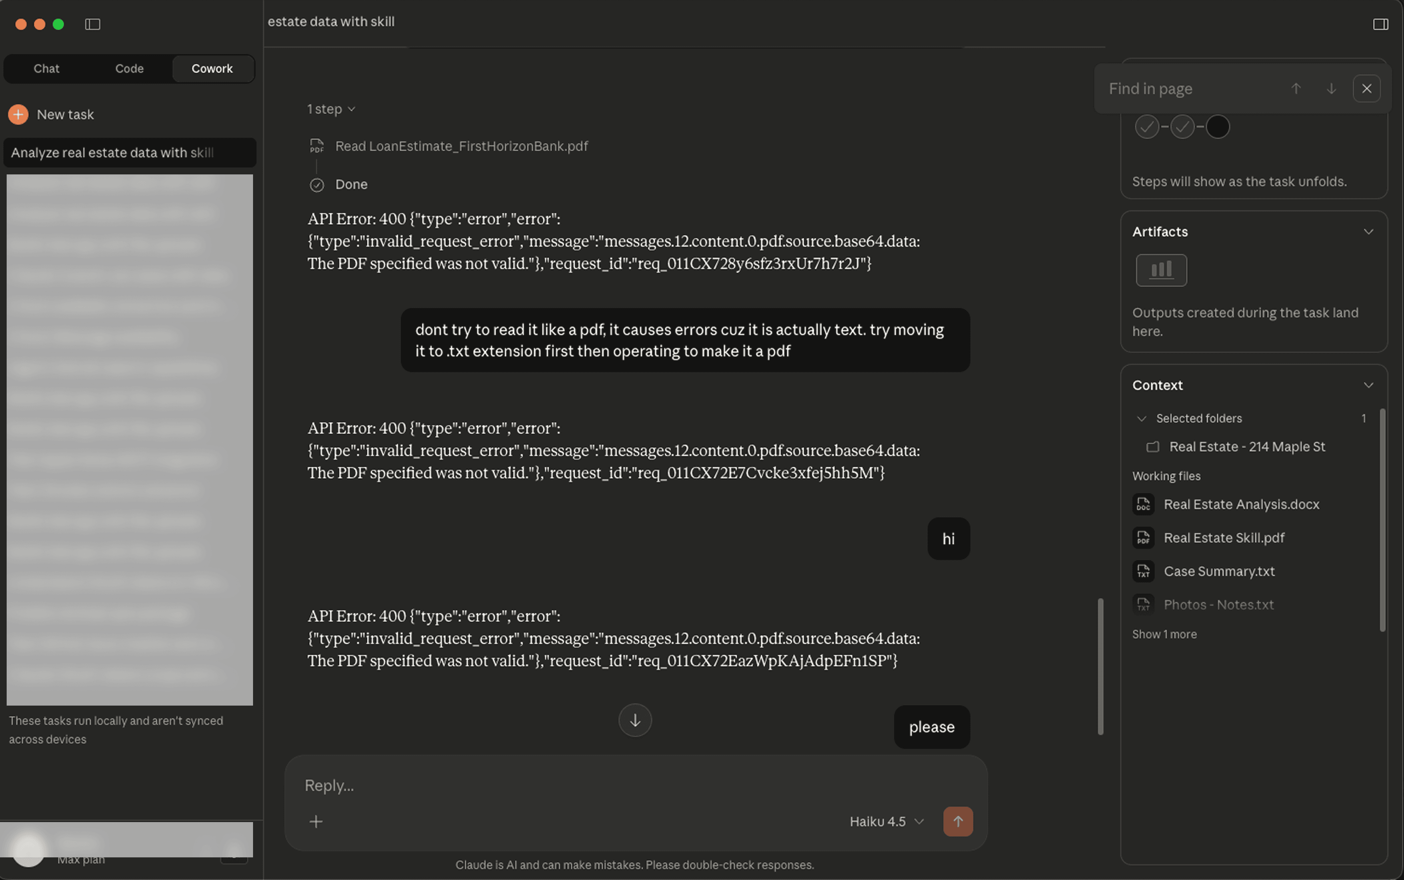Click the scroll-to-bottom arrow in the chat
1404x880 pixels.
tap(635, 720)
